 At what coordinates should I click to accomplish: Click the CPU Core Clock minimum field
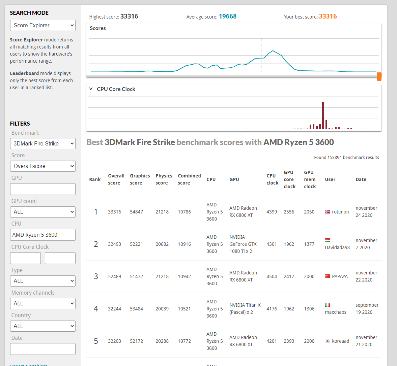click(25, 258)
